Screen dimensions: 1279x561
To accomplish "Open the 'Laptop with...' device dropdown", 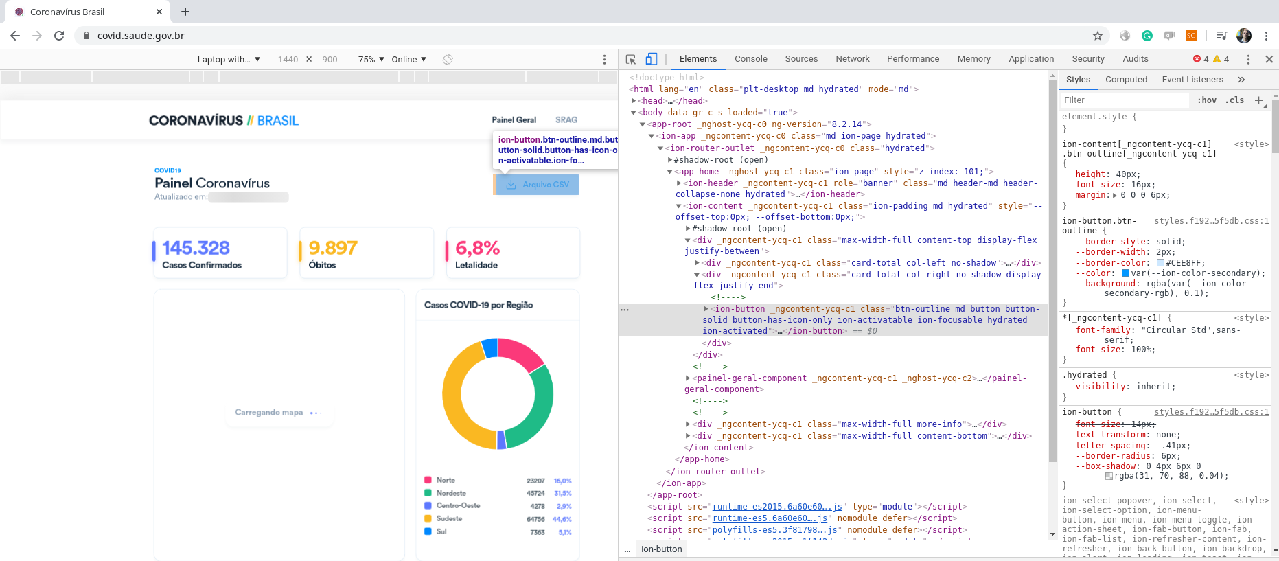I will click(229, 60).
